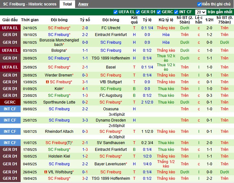The image size is (234, 183).
Task: Click Thua 1/2 kèo result in Basel row
Action: [166, 67]
